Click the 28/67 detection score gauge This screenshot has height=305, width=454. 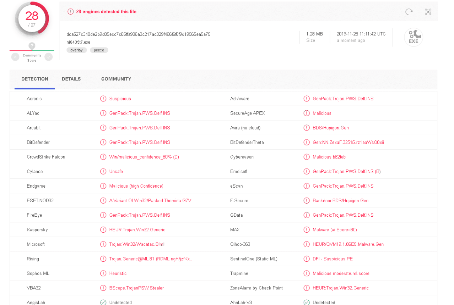(32, 18)
